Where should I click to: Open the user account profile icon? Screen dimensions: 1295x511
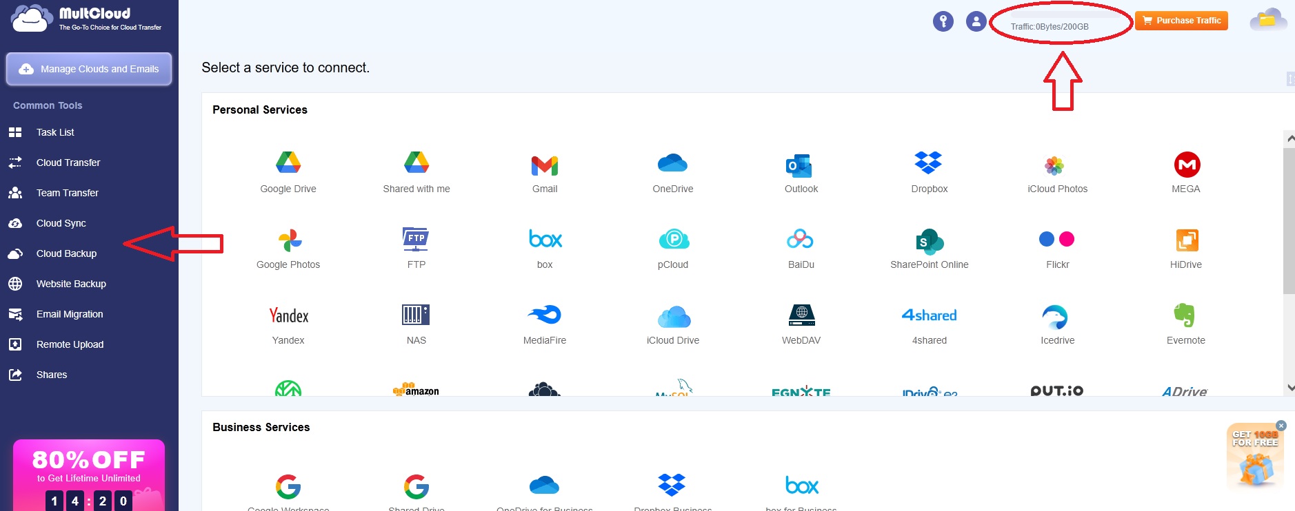(976, 21)
